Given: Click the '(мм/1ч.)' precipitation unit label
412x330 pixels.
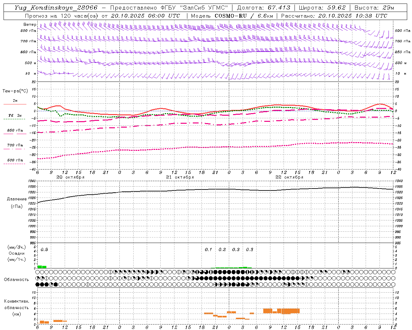Looking at the screenshot, I should pos(17,259).
